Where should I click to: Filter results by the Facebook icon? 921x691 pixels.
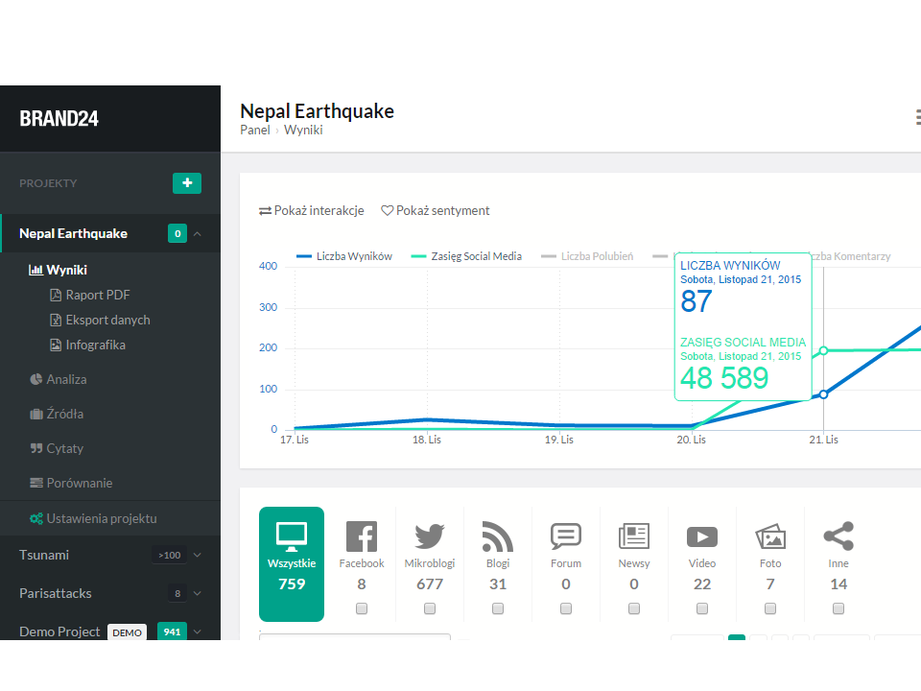(362, 536)
